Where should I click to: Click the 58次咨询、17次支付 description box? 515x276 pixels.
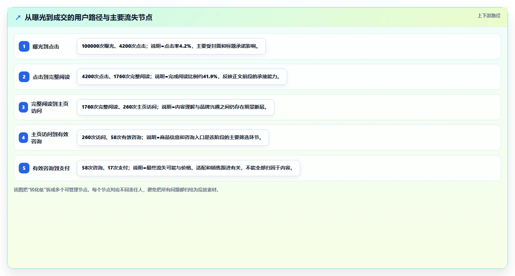pos(189,168)
